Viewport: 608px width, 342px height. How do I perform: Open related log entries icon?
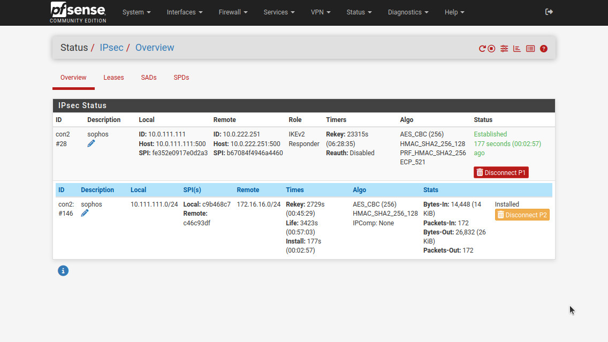point(530,49)
